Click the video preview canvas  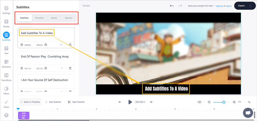tap(168, 53)
